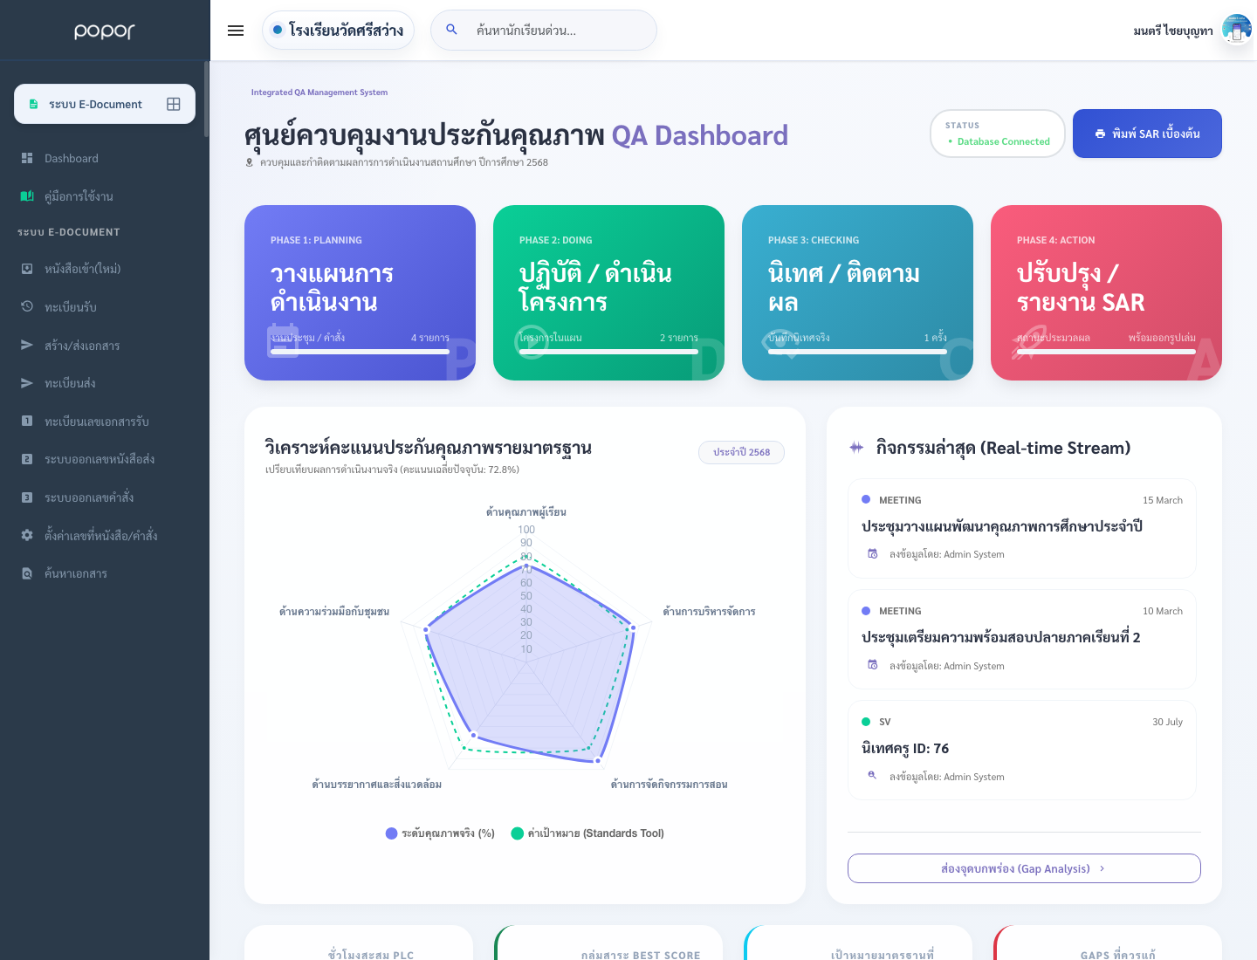Click the document icon for ระบบ E-Document

point(33,104)
